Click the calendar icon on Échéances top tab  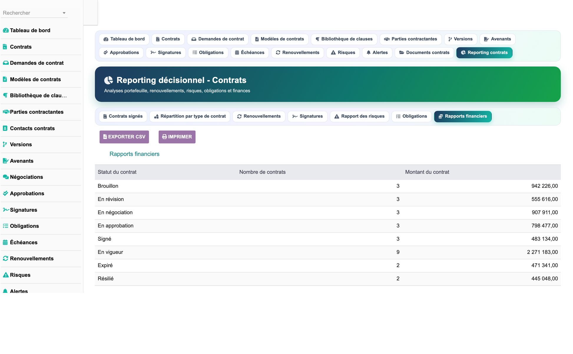(237, 53)
